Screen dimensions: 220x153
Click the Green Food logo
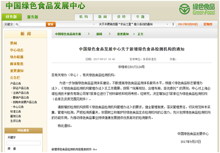197,9
